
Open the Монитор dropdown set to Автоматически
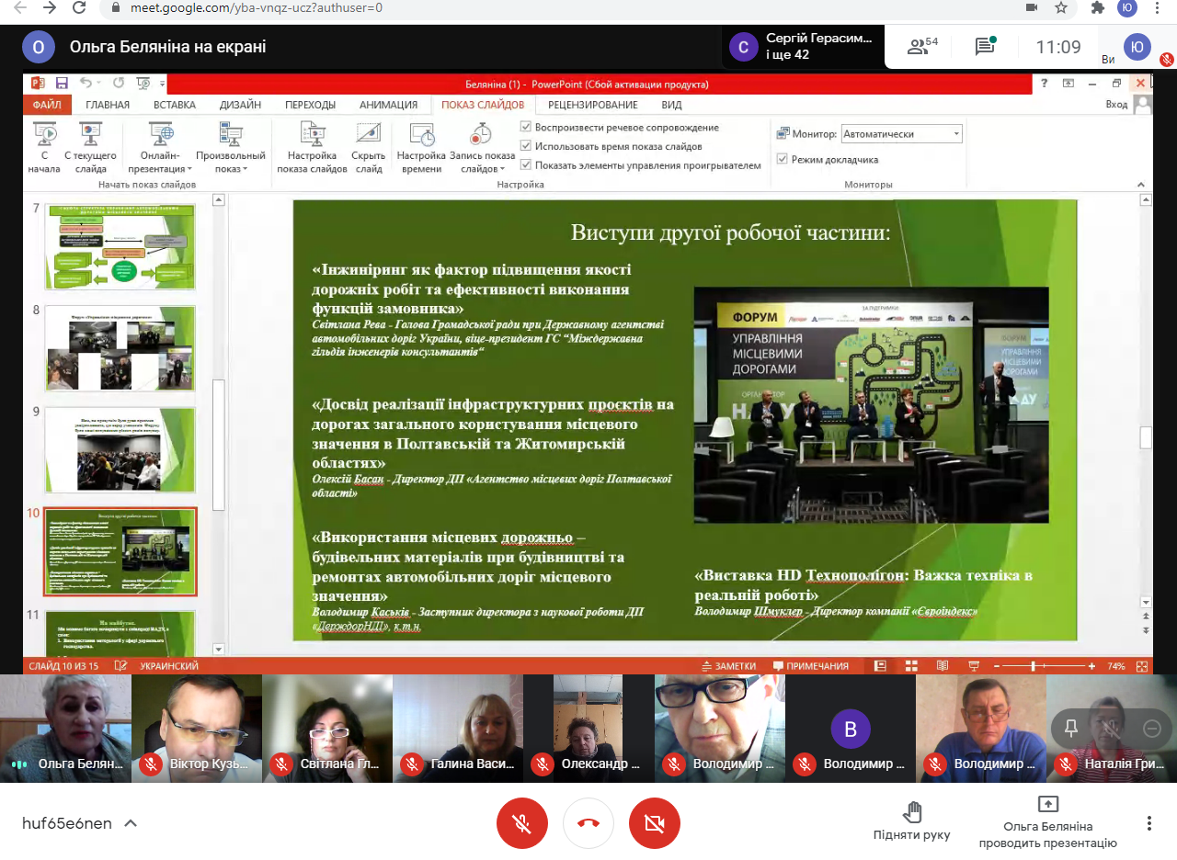901,134
